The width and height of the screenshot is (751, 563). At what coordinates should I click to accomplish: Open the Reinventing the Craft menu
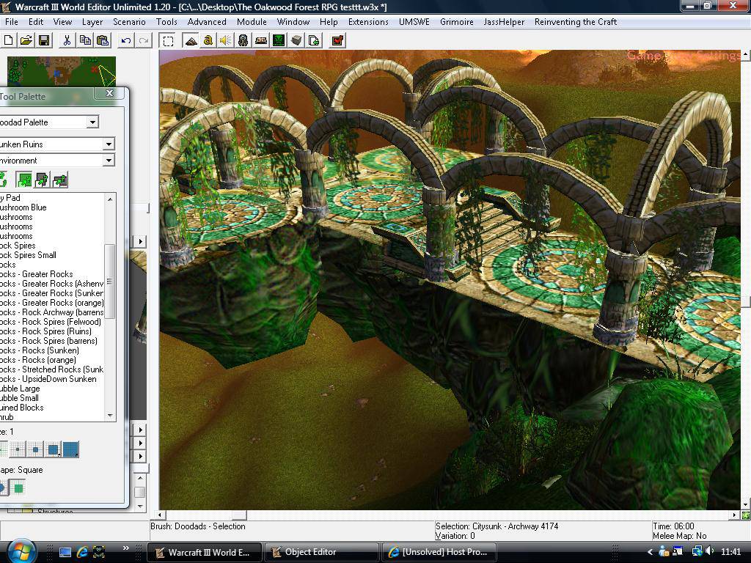[x=576, y=22]
